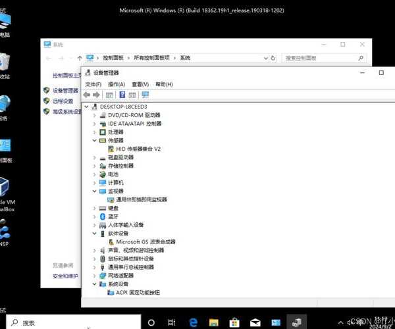Click the Back arrow in Device Manager toolbar

(87, 95)
